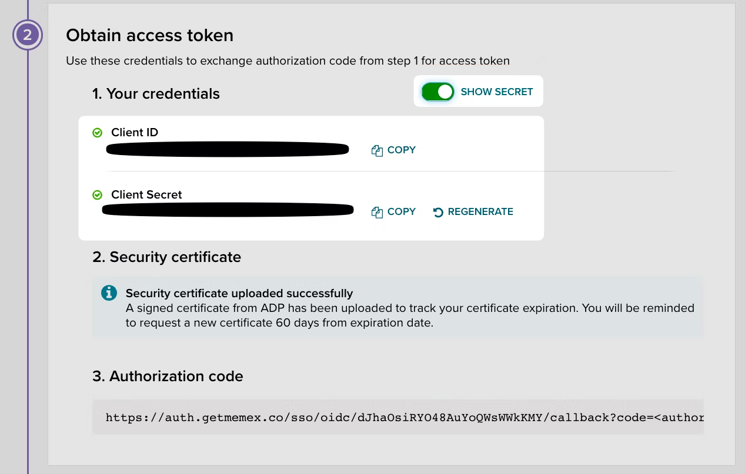
Task: Select the redacted Client Secret value bar
Action: (x=228, y=210)
